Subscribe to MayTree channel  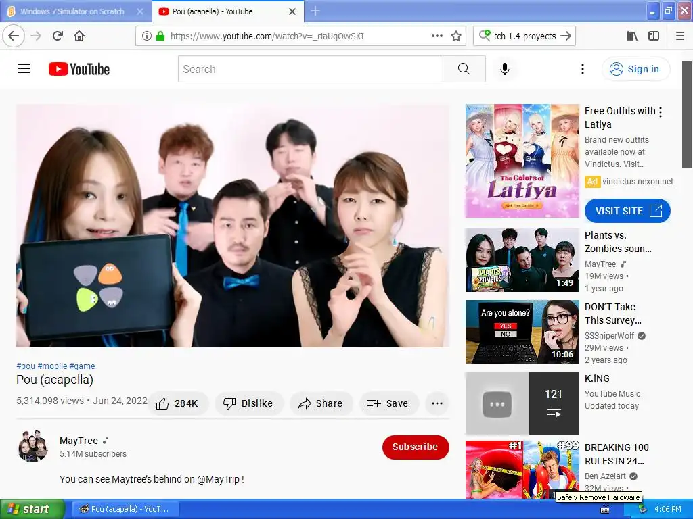point(416,447)
